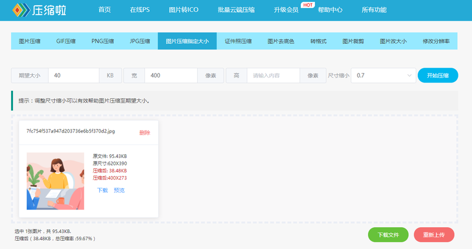
Task: Click the 原尺寸:620X390 text
Action: coord(110,164)
